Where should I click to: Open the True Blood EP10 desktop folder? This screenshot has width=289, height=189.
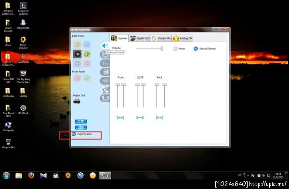point(8,111)
